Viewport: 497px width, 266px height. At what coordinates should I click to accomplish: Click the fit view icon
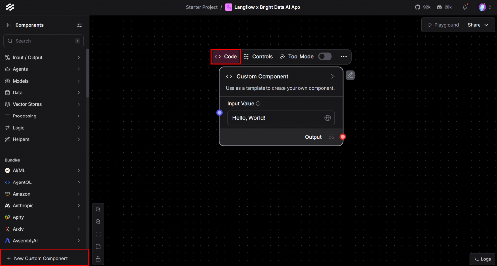tap(98, 234)
